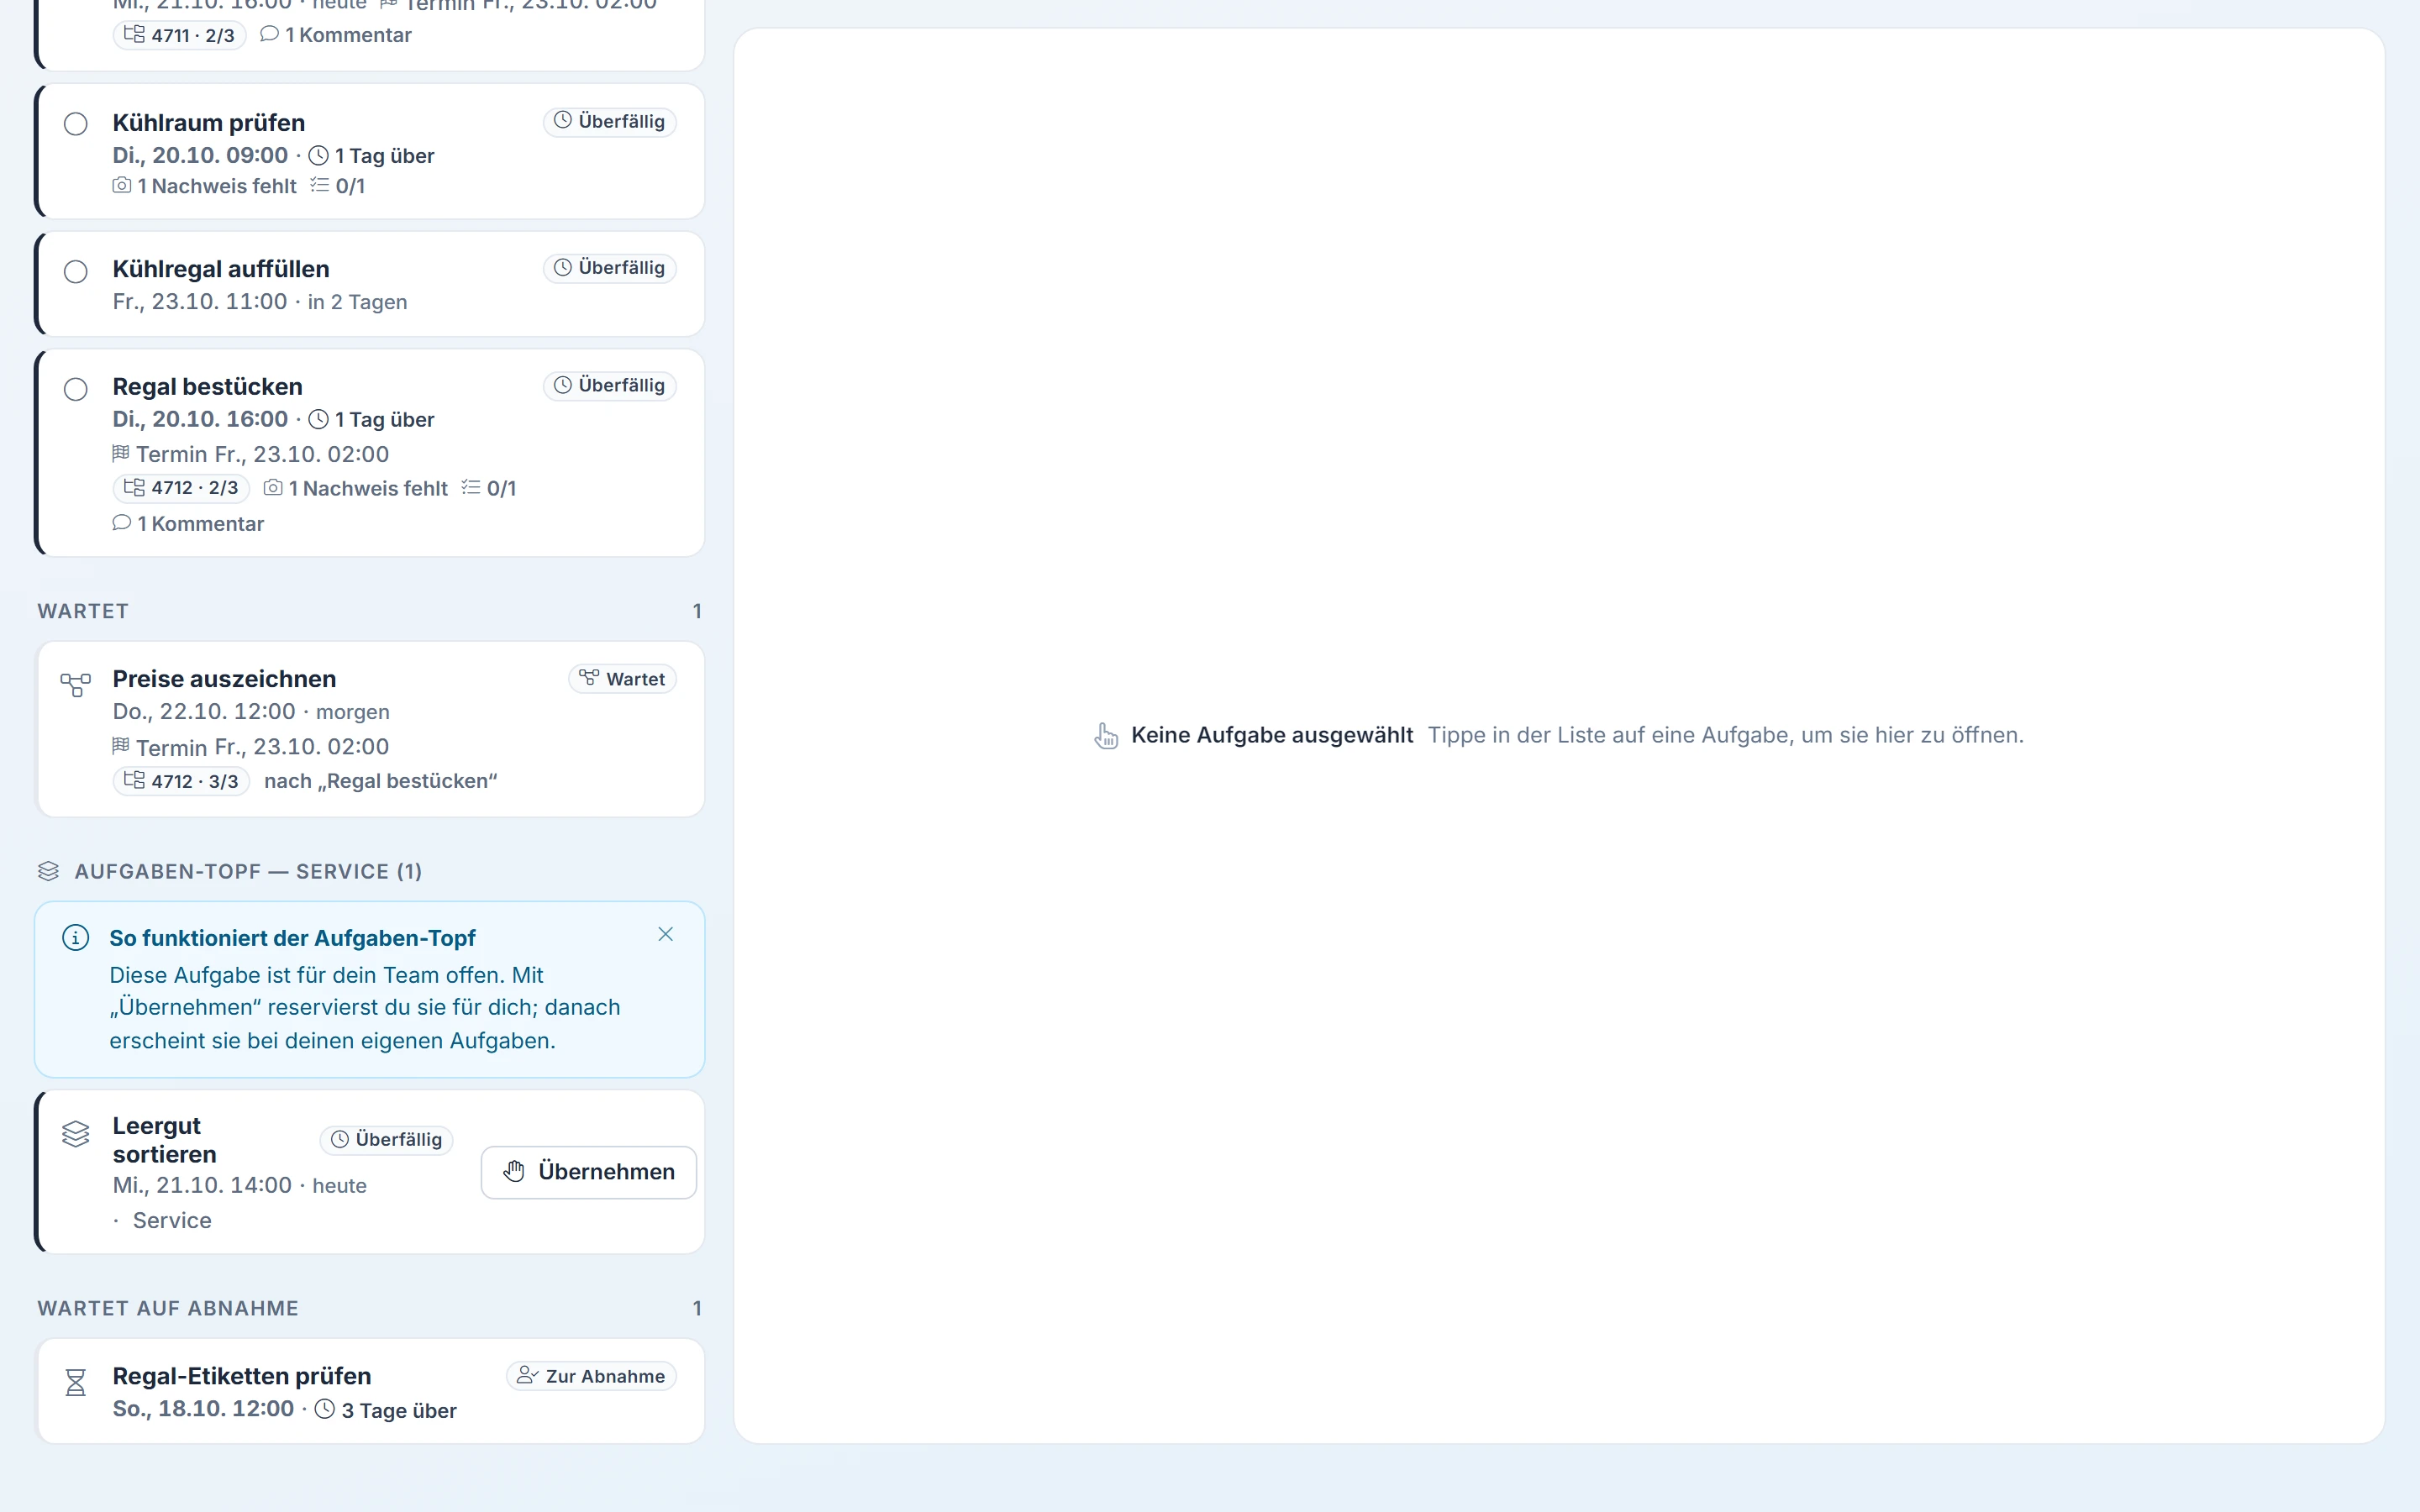This screenshot has height=1512, width=2420.
Task: Click the dependency icon beside Preise auszeichnen
Action: point(76,685)
